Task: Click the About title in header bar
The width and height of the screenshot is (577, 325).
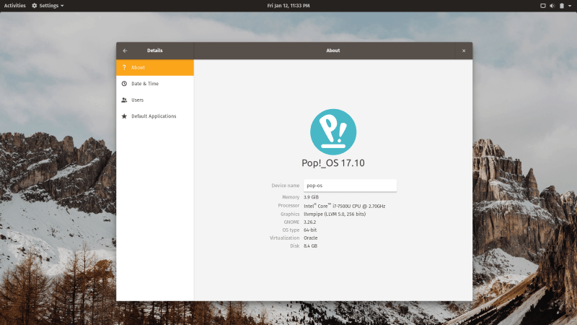Action: 333,51
